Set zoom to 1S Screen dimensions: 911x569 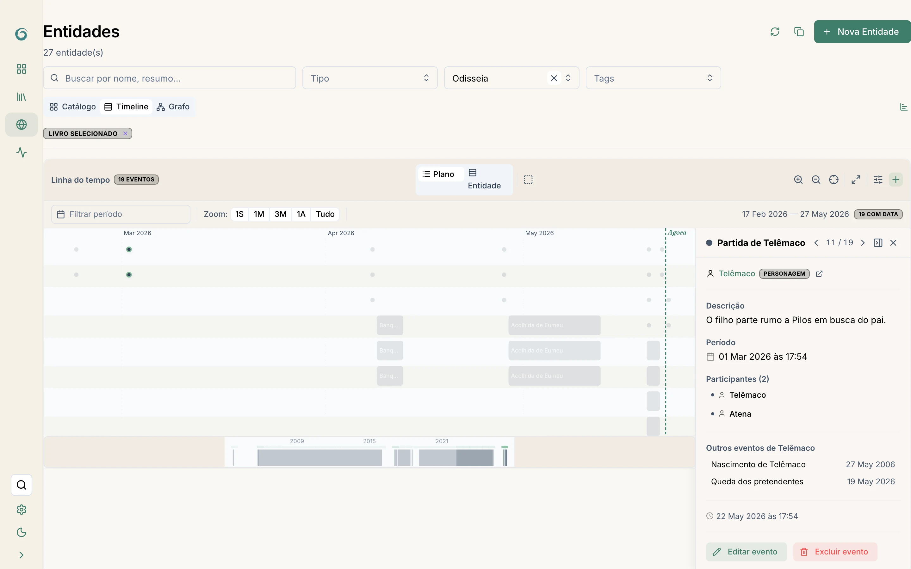(x=239, y=214)
